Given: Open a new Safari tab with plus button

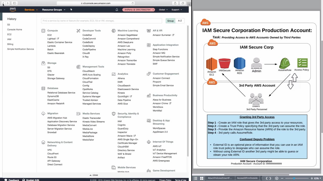Looking at the screenshot, I should coord(189,4).
